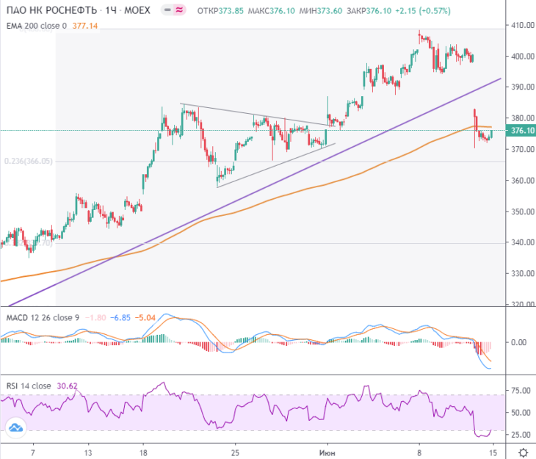Click the chart settings gear icon
Image resolution: width=536 pixels, height=459 pixels.
523,453
